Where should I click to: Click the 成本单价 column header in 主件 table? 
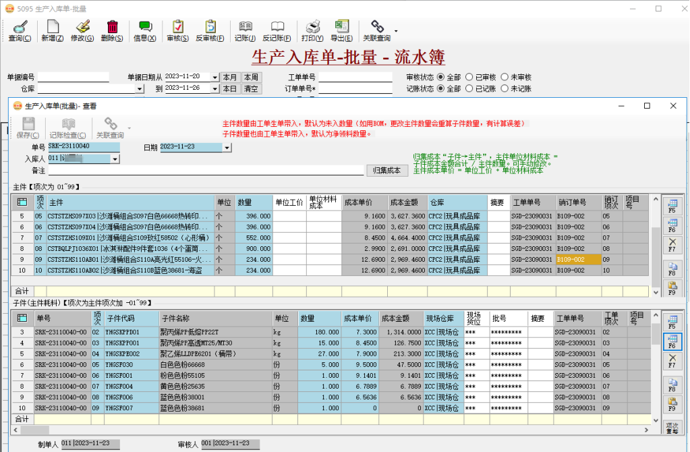click(x=364, y=202)
